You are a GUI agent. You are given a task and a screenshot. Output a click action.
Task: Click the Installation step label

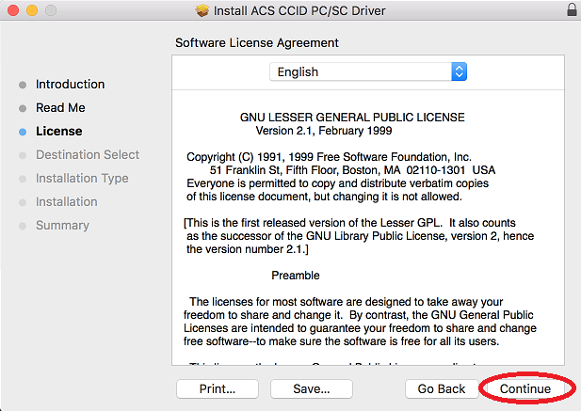pyautogui.click(x=67, y=202)
